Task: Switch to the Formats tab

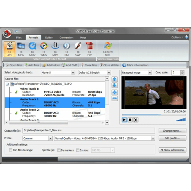Action: coord(33,38)
